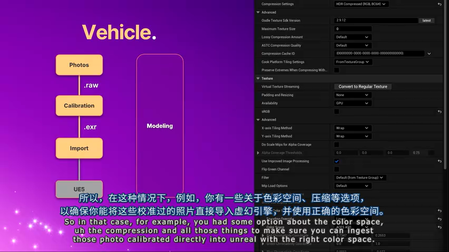Viewport: 449px width, 252px height.
Task: Open the Filter dropdown
Action: coord(360,177)
